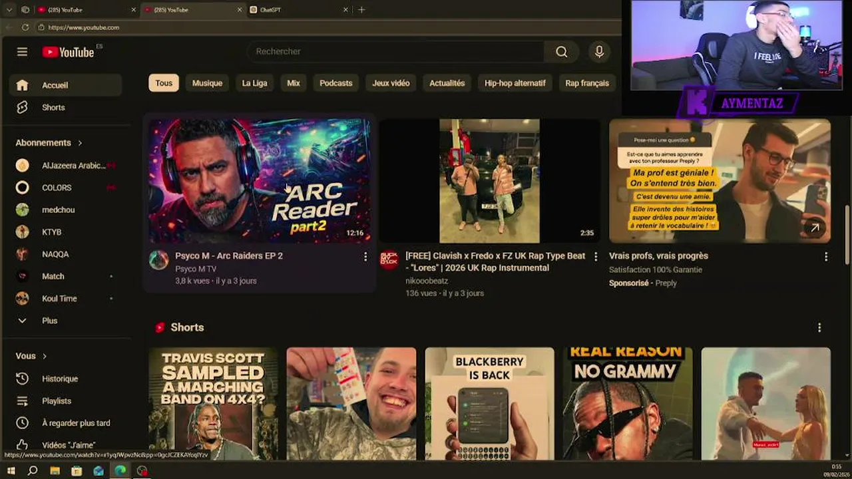Open the medchou channel subscription
Image resolution: width=852 pixels, height=479 pixels.
tap(65, 210)
